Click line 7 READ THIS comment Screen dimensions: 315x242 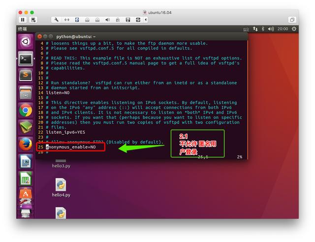(x=144, y=58)
